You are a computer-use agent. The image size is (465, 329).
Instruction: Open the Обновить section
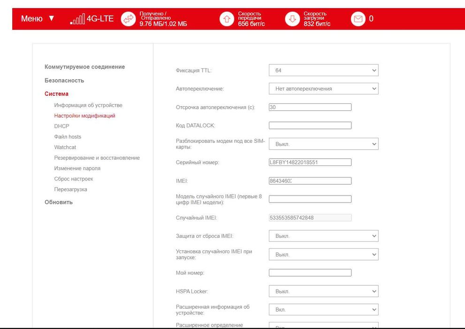[x=59, y=202]
